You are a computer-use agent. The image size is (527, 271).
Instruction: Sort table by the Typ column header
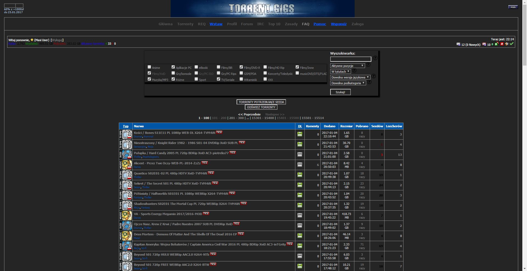[126, 126]
